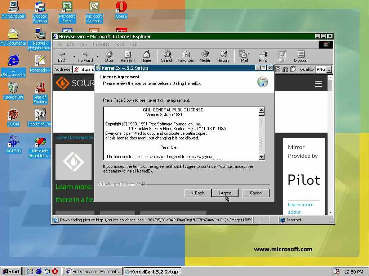Click the Discuss toolbar icon
The image size is (369, 276).
pyautogui.click(x=300, y=57)
